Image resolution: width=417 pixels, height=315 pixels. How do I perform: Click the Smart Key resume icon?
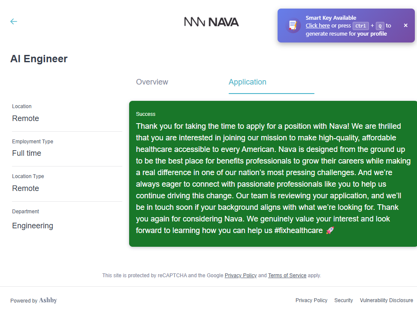pos(293,26)
